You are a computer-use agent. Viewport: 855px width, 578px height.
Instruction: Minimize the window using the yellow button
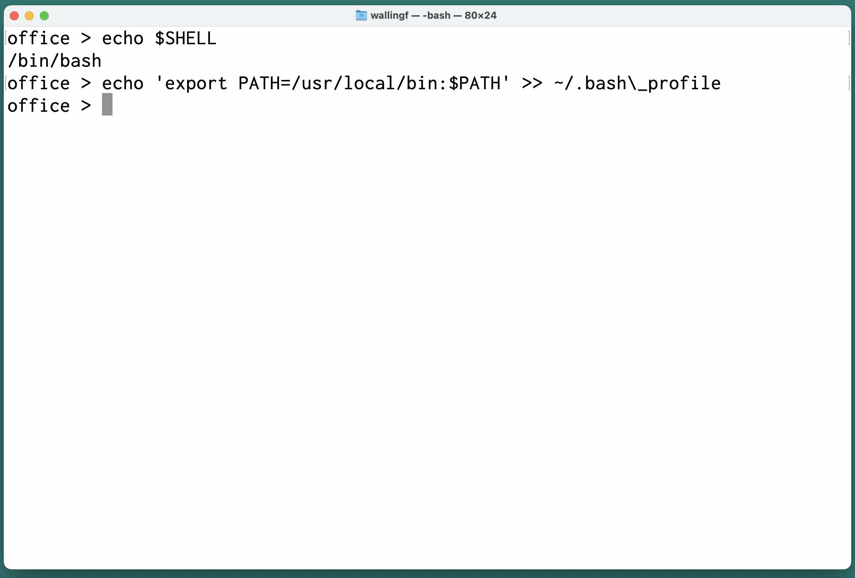click(x=29, y=16)
